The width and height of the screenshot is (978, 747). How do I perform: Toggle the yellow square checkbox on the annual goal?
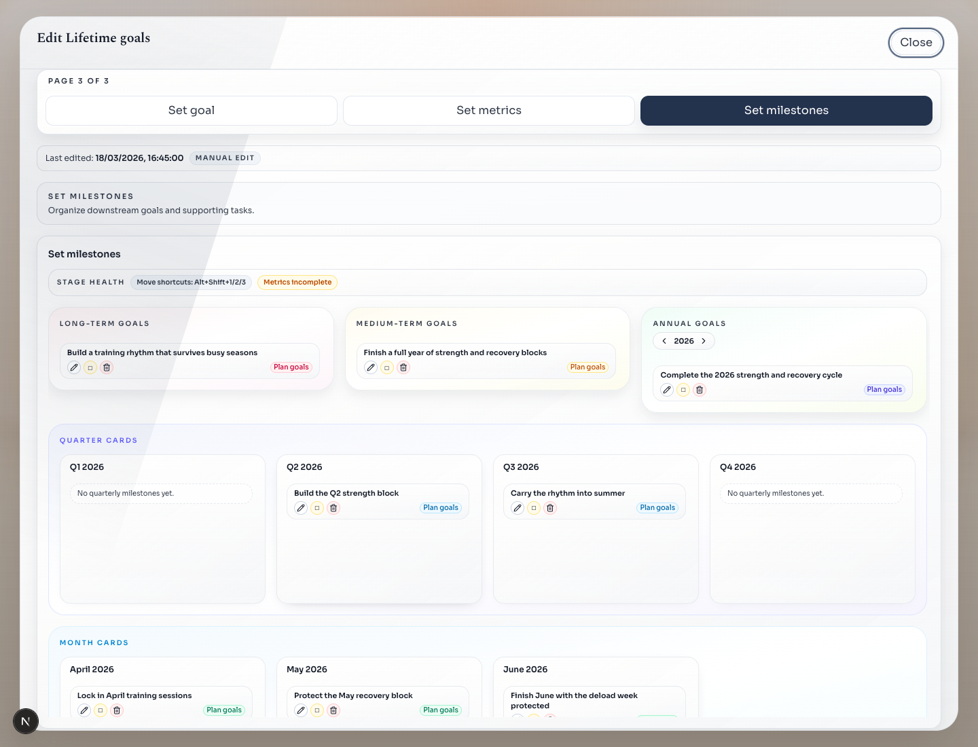(683, 390)
